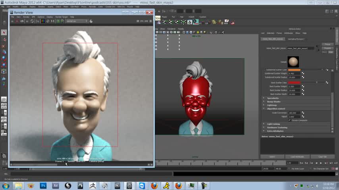Click the map button for Back Scatter Depth
Screen dimensions: 339x190
coord(303,94)
